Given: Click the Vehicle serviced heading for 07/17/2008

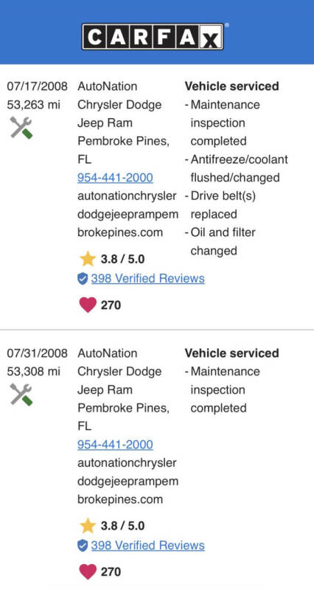Looking at the screenshot, I should (231, 86).
